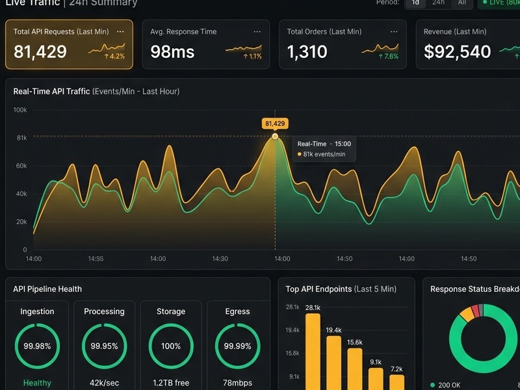
Task: Click the sparkline in Total Orders card
Action: [380, 48]
